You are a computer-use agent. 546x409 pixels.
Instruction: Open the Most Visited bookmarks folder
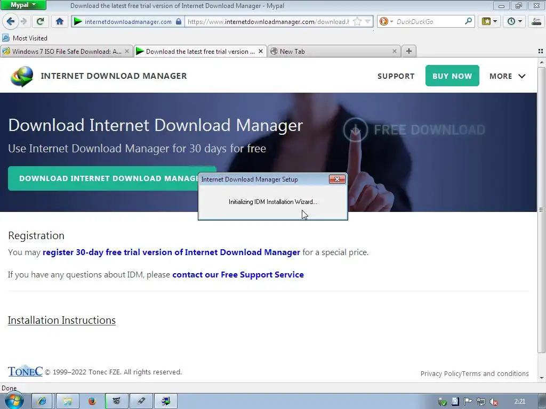click(x=25, y=38)
